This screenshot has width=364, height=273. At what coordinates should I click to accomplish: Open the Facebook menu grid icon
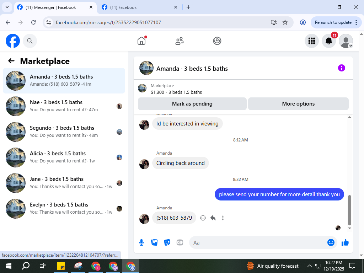pos(311,41)
